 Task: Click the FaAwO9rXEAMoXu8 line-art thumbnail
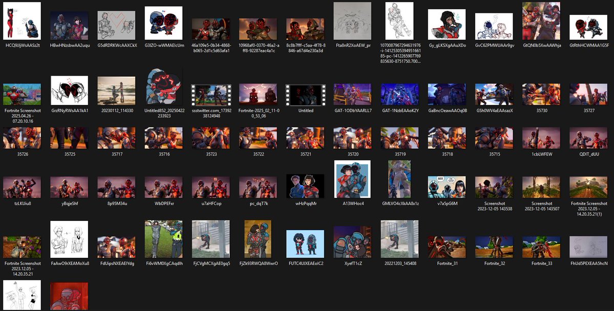pos(69,239)
